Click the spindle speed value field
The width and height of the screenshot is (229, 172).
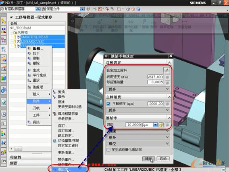click(155, 104)
